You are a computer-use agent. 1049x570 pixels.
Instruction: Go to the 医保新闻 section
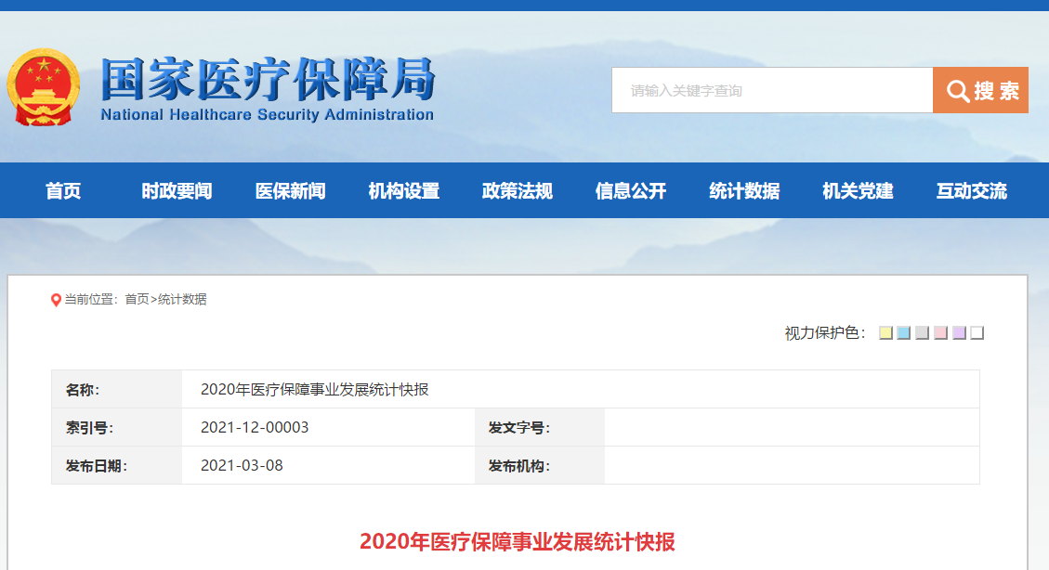[x=290, y=191]
